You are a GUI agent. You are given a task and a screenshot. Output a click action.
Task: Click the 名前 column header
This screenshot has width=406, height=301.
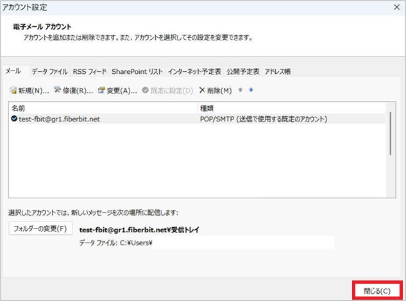[103, 108]
